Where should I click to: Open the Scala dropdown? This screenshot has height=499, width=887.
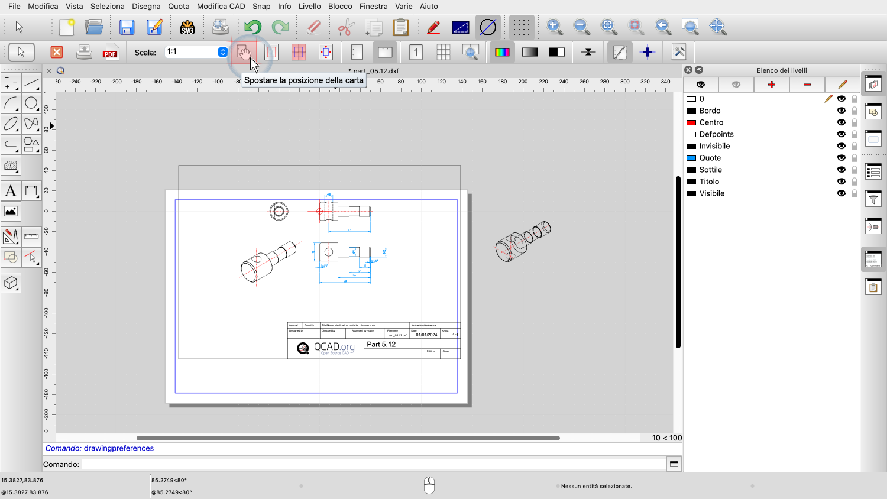click(222, 52)
